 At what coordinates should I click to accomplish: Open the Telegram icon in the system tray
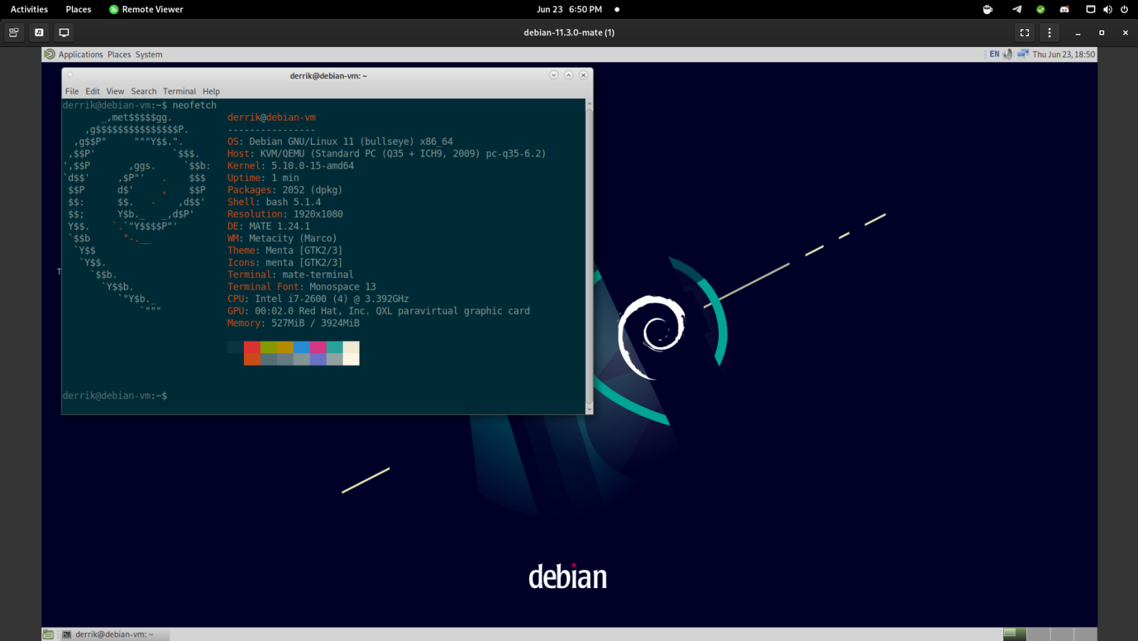click(1017, 9)
